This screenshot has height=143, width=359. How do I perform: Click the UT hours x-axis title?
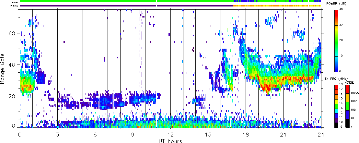pyautogui.click(x=170, y=141)
